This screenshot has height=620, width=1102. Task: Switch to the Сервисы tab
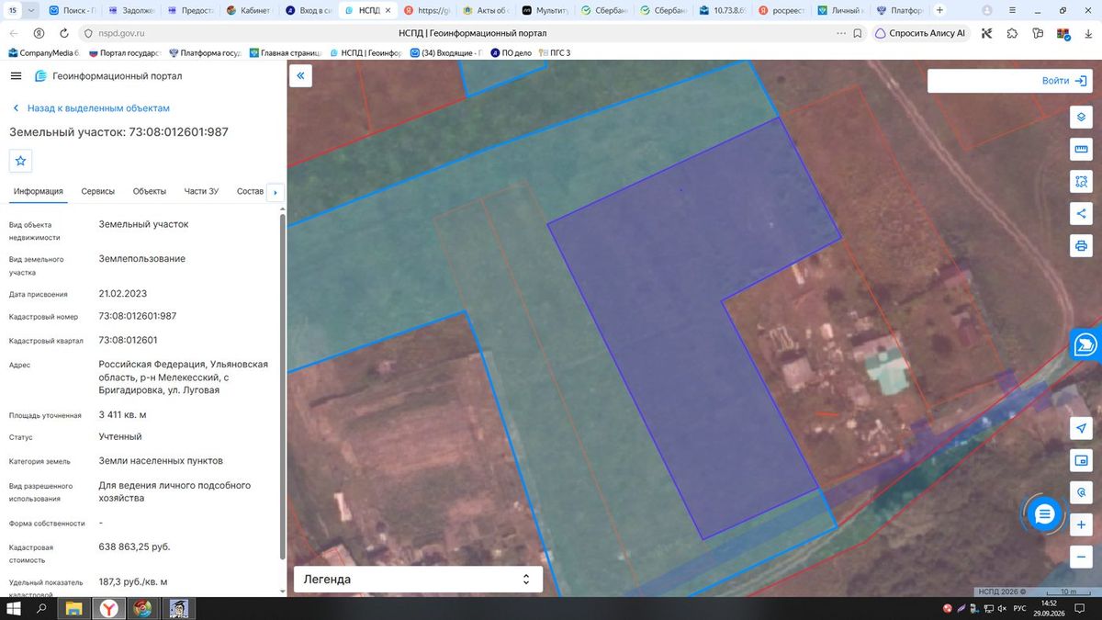(98, 191)
